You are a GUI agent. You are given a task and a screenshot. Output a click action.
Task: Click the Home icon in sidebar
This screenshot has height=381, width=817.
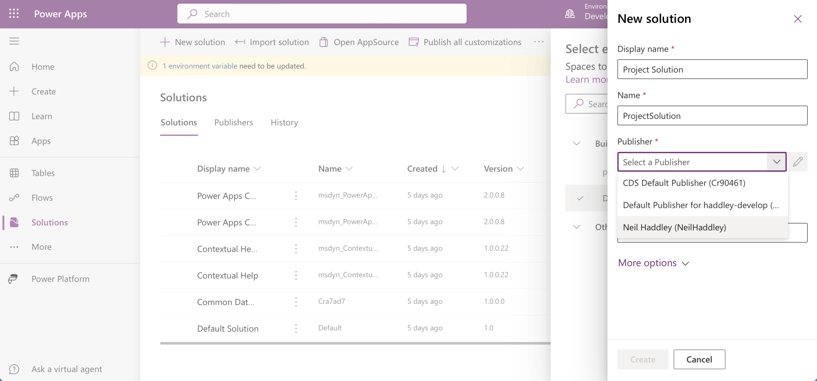click(14, 66)
